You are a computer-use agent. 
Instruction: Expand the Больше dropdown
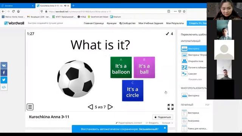click(x=168, y=123)
